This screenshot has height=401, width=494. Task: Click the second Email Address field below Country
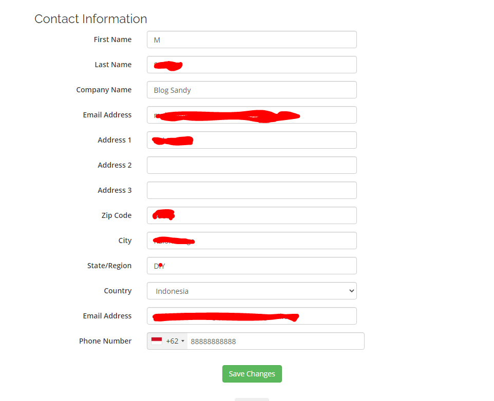[252, 316]
